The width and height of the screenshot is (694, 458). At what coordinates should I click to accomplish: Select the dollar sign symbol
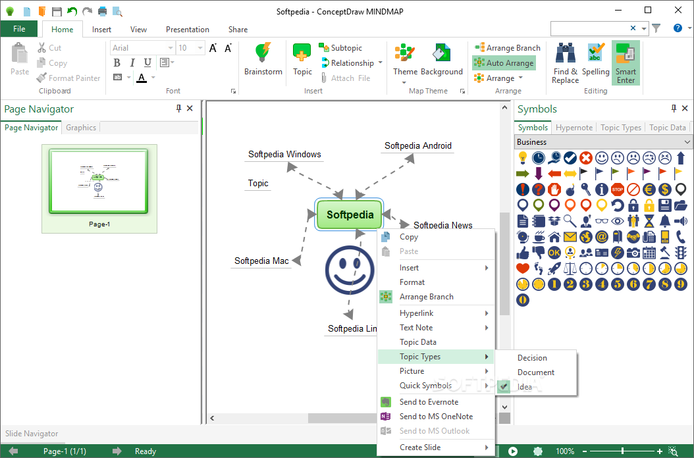pyautogui.click(x=665, y=190)
